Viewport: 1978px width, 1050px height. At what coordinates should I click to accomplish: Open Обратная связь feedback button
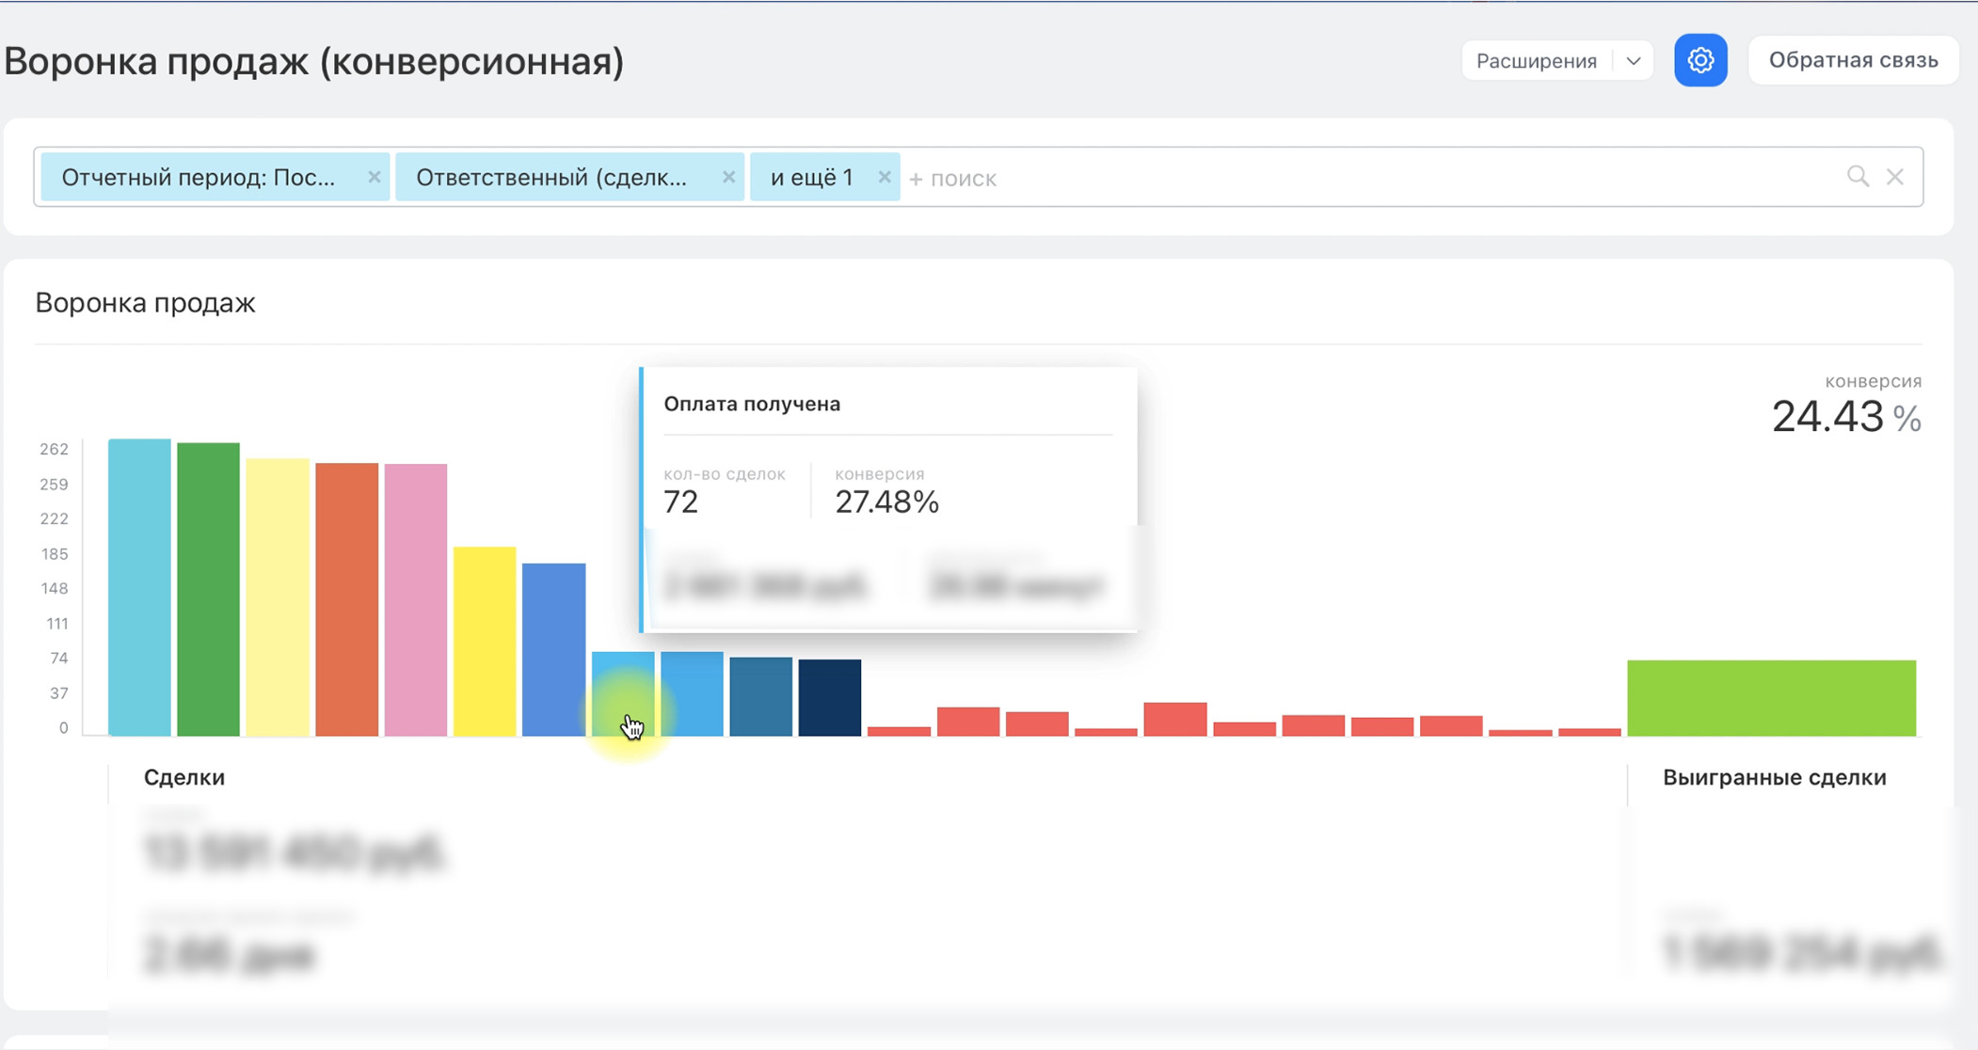(x=1853, y=60)
